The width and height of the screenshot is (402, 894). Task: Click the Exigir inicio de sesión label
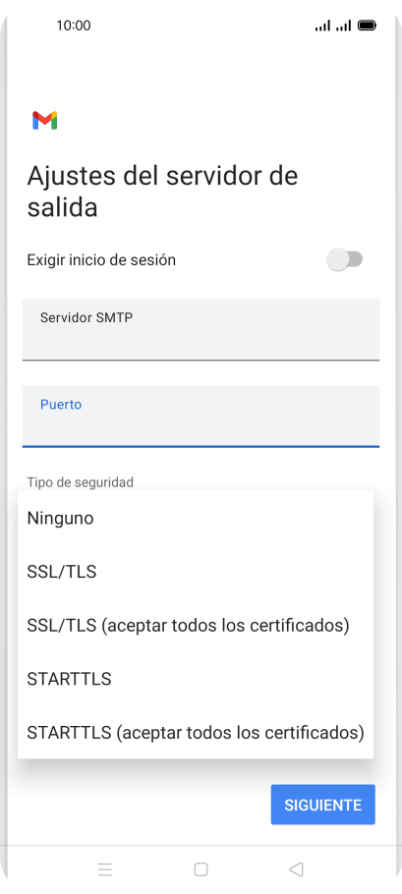[x=101, y=260]
